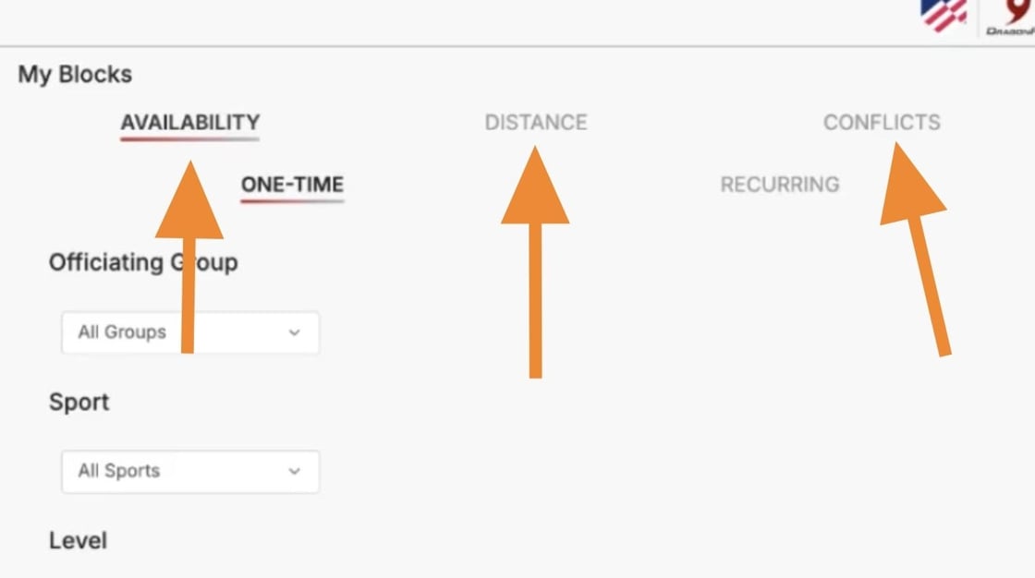This screenshot has height=578, width=1035.
Task: Click the My Blocks heading
Action: tap(75, 74)
